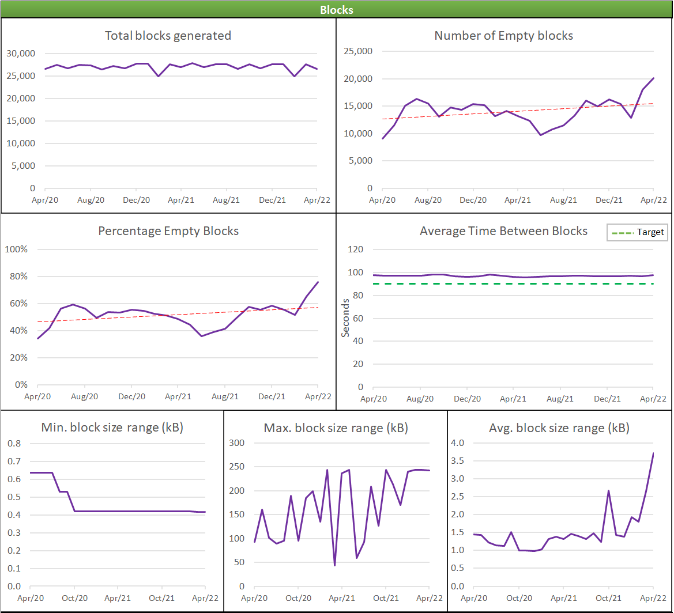Click Aug/20 on the Total blocks generated axis

[91, 200]
